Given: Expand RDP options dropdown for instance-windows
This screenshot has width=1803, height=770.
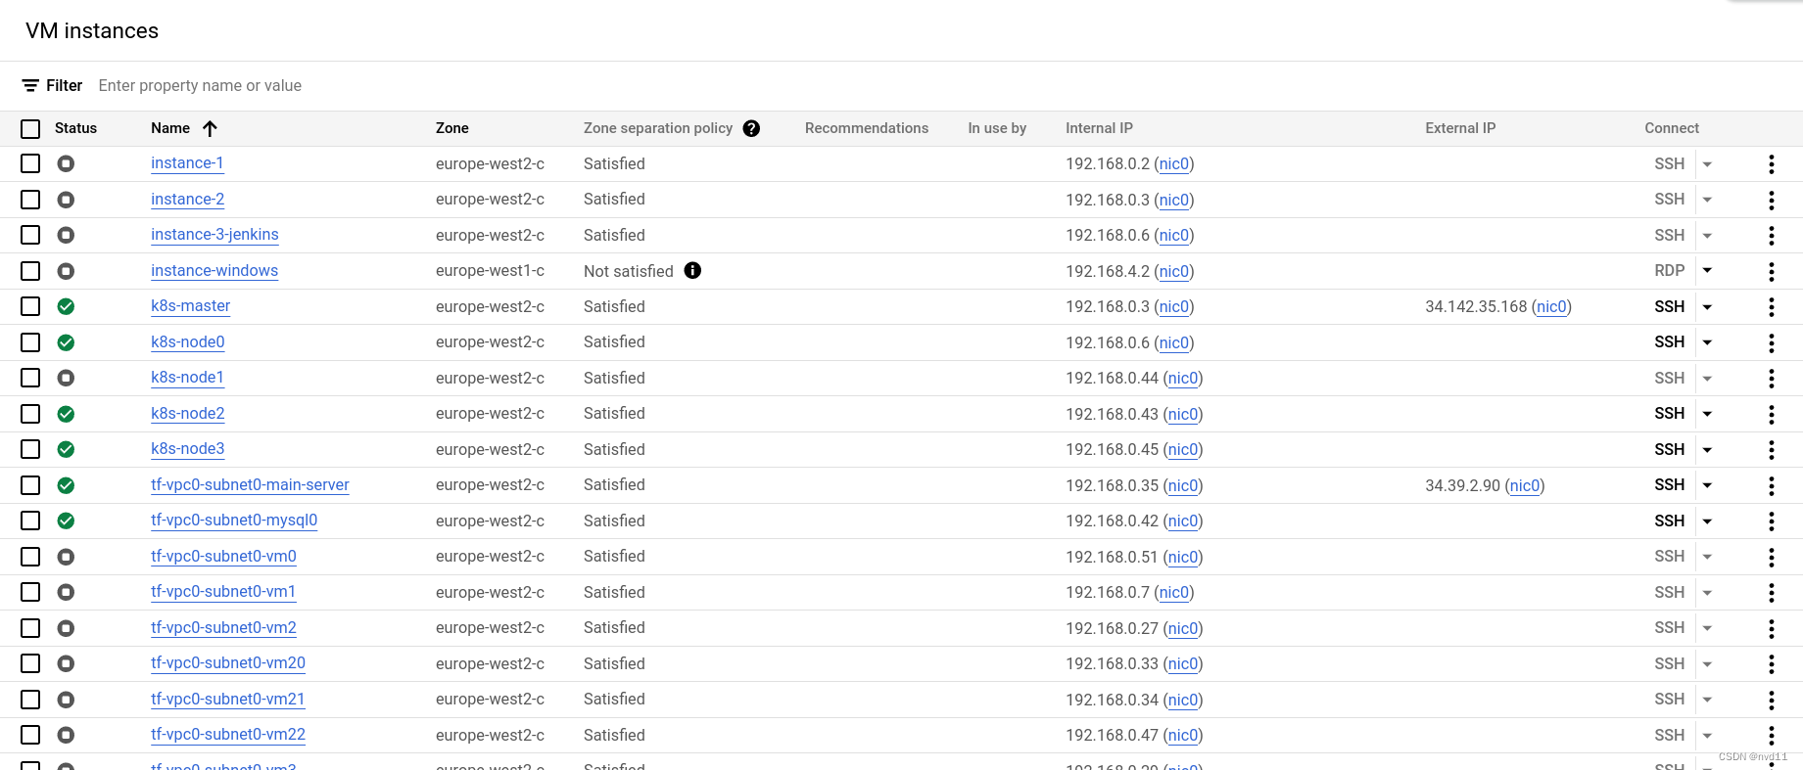Looking at the screenshot, I should click(x=1707, y=271).
